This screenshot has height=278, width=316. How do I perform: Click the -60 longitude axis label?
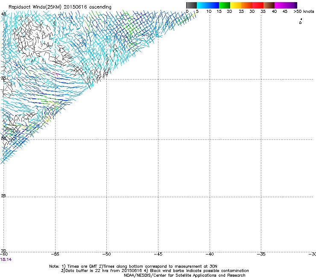coord(4,254)
